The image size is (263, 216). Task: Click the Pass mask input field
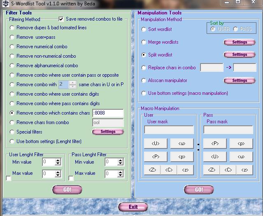click(228, 130)
